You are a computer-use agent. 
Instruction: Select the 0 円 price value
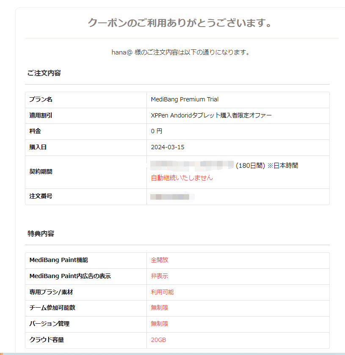click(157, 131)
